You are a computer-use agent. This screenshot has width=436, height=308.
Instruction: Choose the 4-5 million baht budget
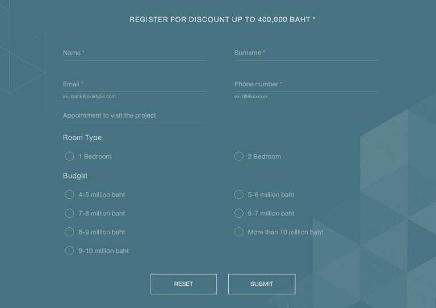[x=69, y=194]
